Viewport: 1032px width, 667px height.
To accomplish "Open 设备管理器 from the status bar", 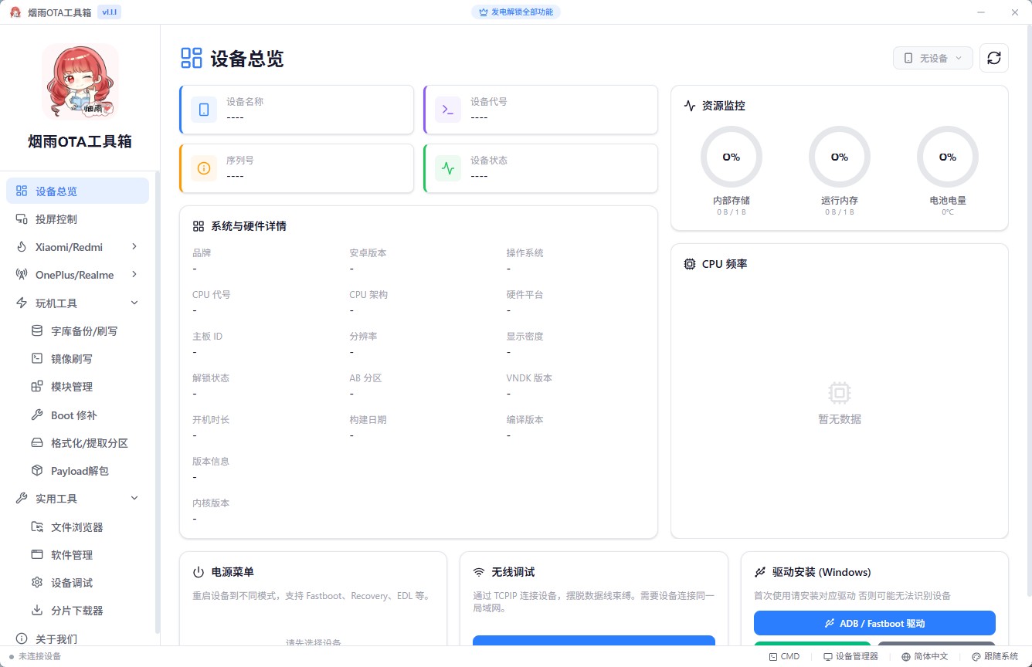I will pos(851,656).
